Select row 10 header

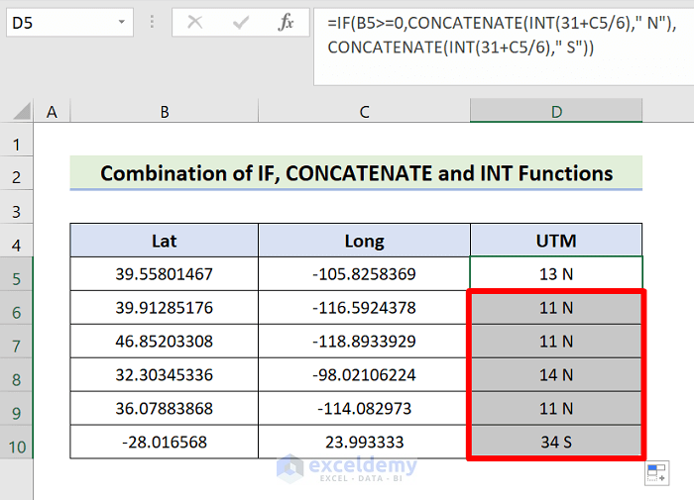tap(16, 443)
